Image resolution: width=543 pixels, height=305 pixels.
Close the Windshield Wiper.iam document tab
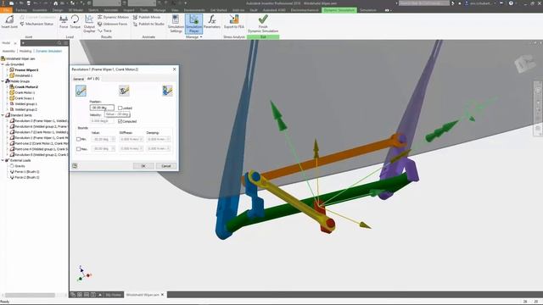[x=162, y=295]
